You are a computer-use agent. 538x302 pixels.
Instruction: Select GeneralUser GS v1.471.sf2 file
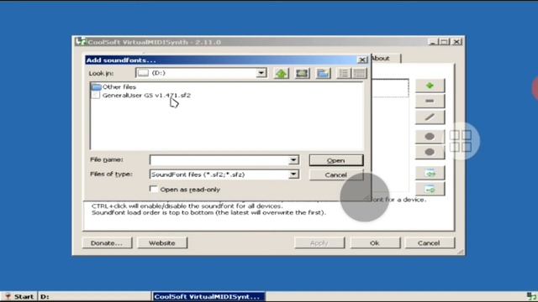tap(141, 96)
